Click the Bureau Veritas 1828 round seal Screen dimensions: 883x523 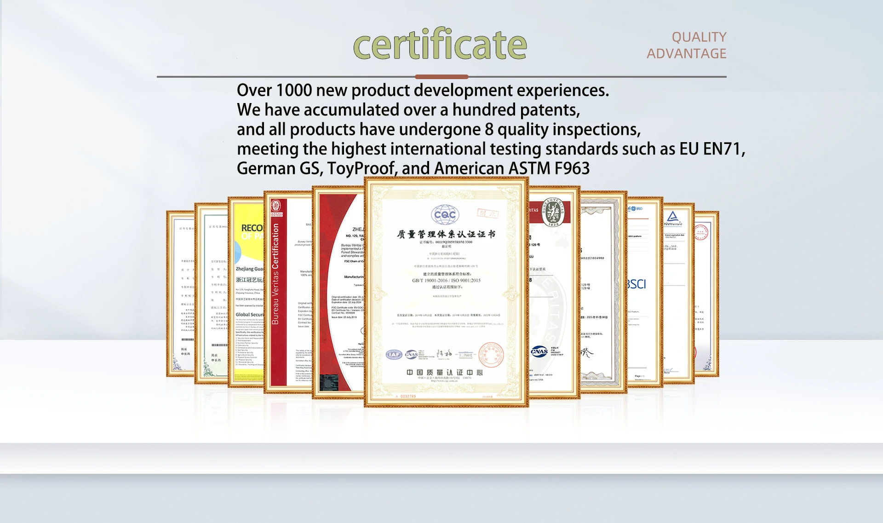[553, 212]
